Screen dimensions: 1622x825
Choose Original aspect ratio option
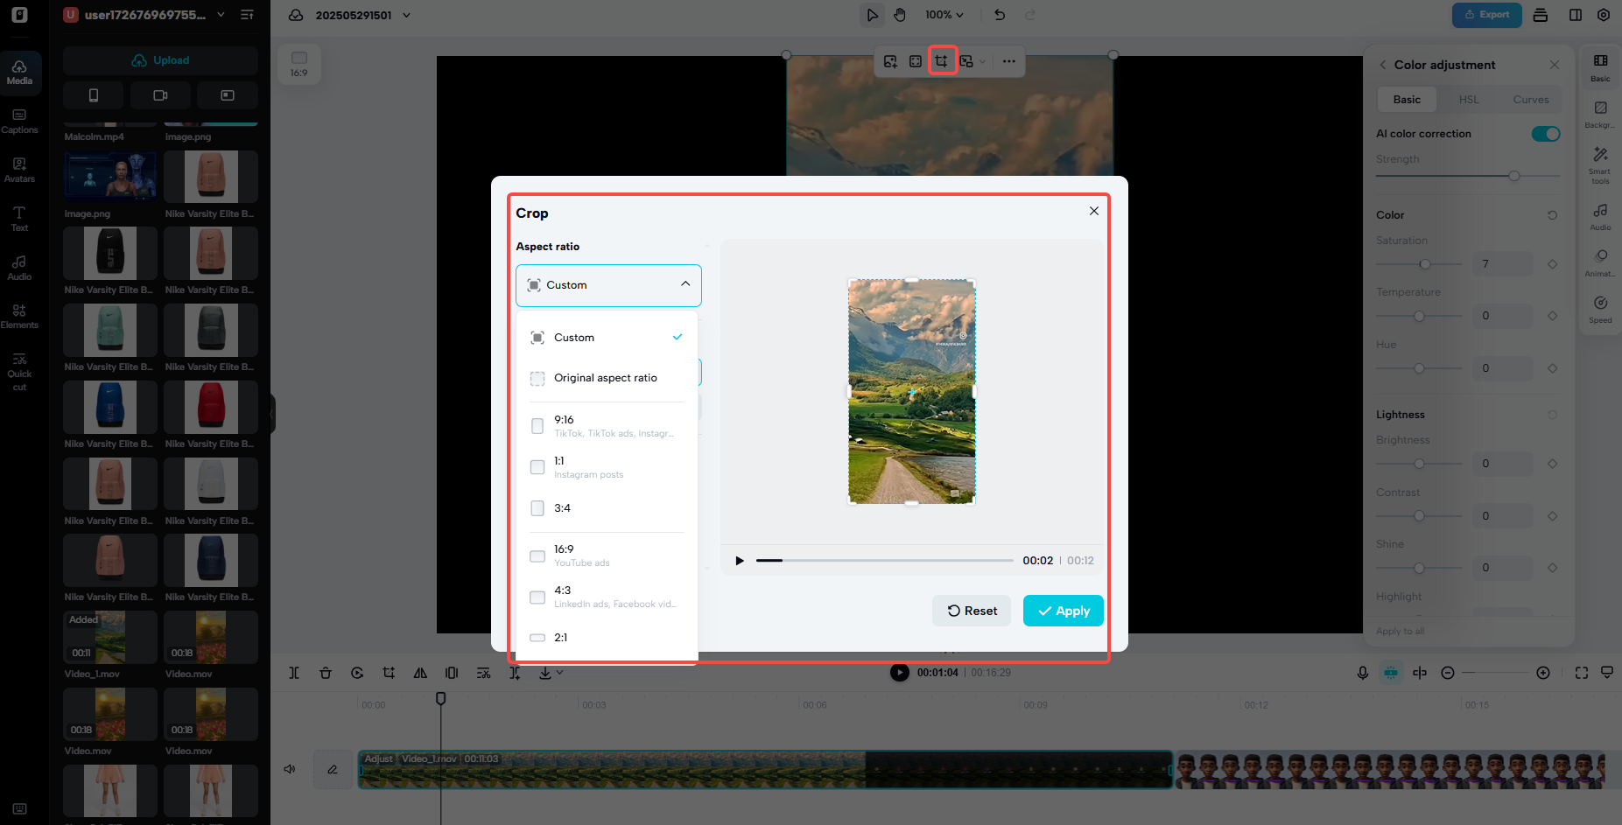coord(607,378)
